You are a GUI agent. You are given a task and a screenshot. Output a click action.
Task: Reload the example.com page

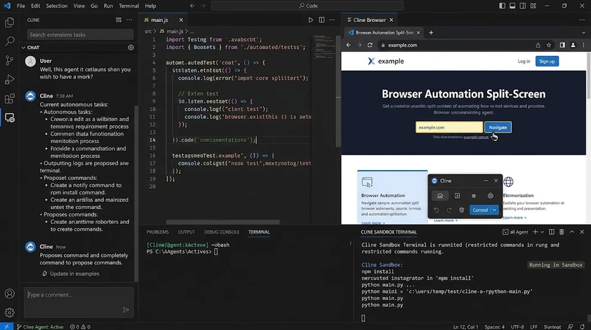coord(370,45)
